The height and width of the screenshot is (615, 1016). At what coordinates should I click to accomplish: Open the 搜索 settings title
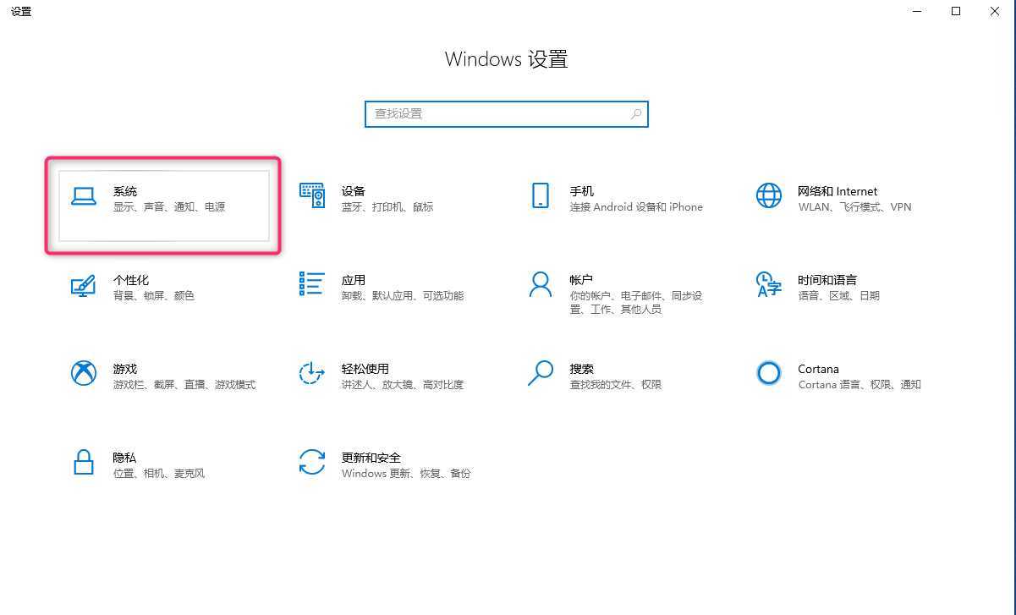[x=582, y=369]
